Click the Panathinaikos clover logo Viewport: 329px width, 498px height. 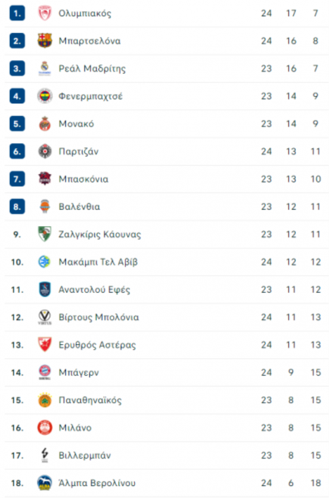pos(45,400)
